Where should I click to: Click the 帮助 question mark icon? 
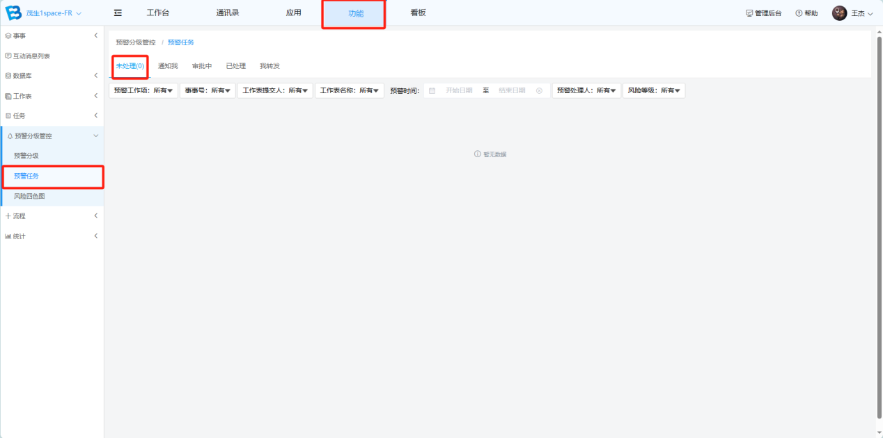(x=799, y=13)
